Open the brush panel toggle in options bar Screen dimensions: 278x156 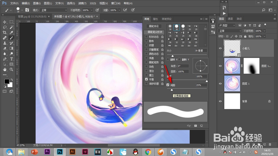pyautogui.click(x=27, y=10)
